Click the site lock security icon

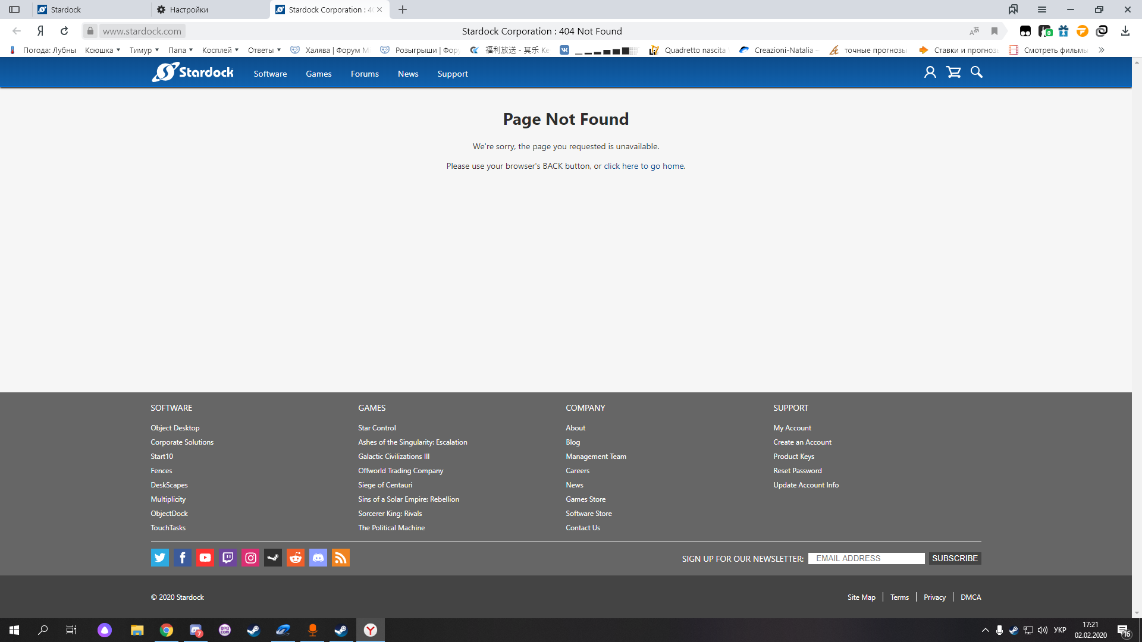90,31
